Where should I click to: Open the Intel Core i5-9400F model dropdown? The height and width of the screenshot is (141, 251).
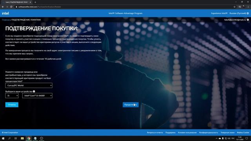[37, 96]
